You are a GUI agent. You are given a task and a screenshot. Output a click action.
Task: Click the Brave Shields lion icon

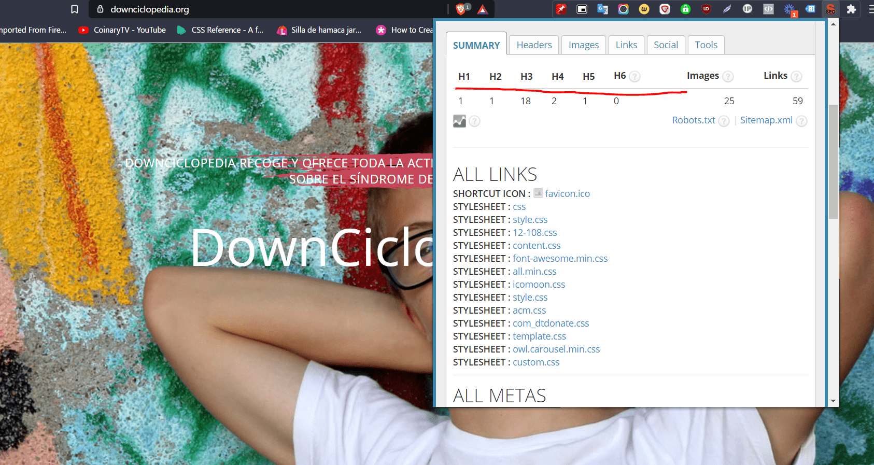point(461,9)
